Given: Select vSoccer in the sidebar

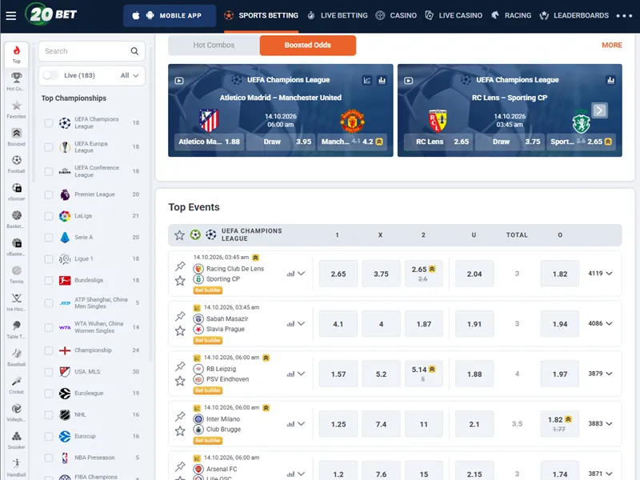Looking at the screenshot, I should [x=16, y=192].
